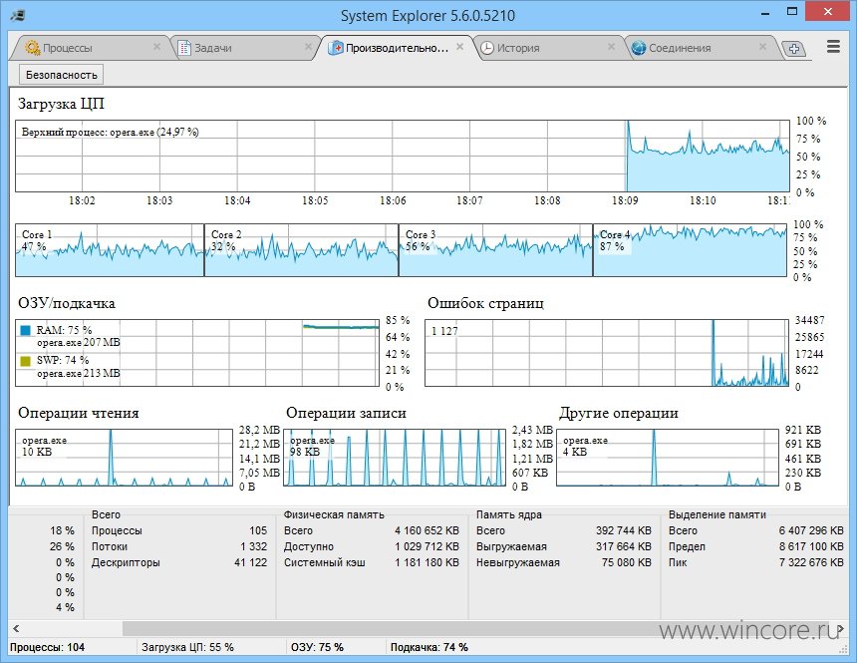The height and width of the screenshot is (663, 857).
Task: Click the Доступно value 1 029 712 KB
Action: tap(427, 546)
